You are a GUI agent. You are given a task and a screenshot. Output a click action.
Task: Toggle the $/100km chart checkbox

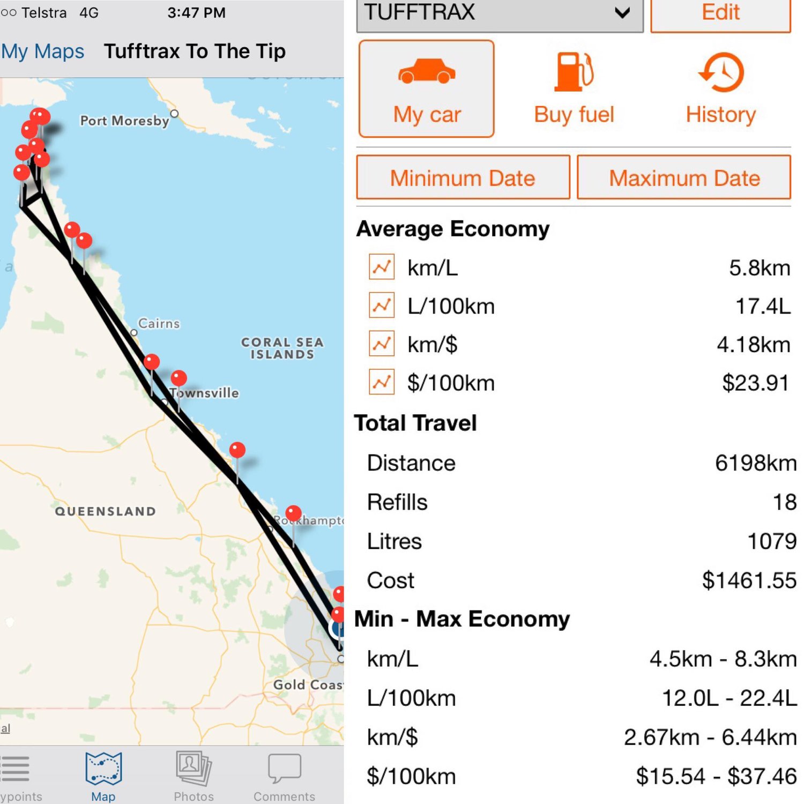(x=382, y=382)
